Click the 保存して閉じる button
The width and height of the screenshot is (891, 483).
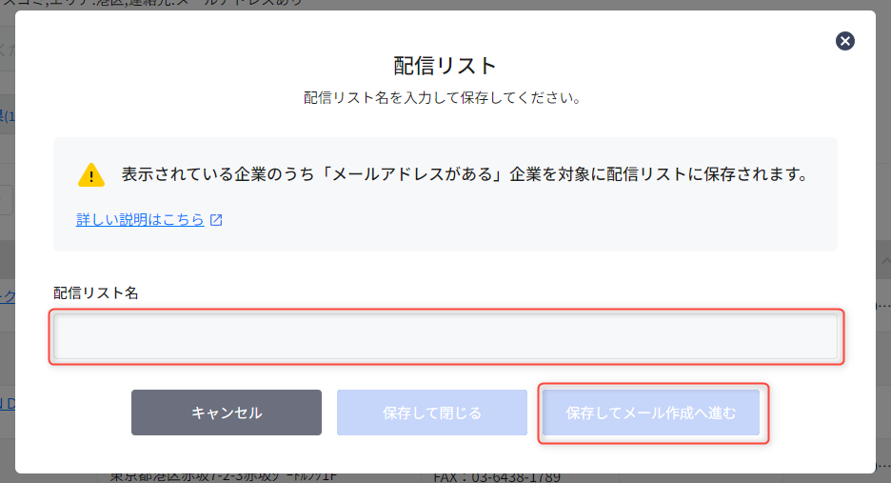click(432, 413)
